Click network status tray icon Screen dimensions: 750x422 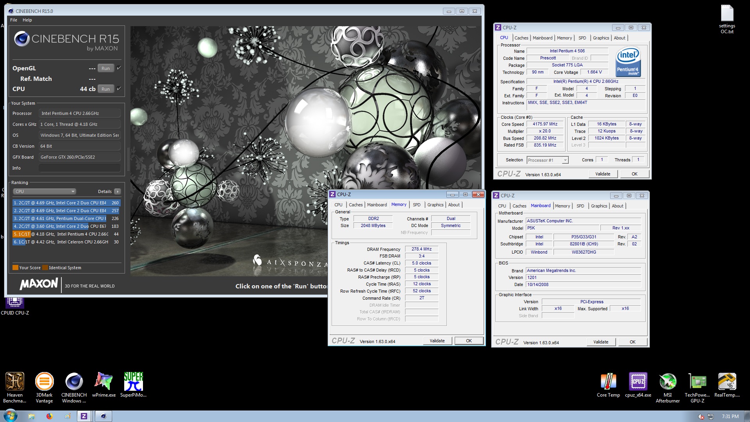[711, 417]
